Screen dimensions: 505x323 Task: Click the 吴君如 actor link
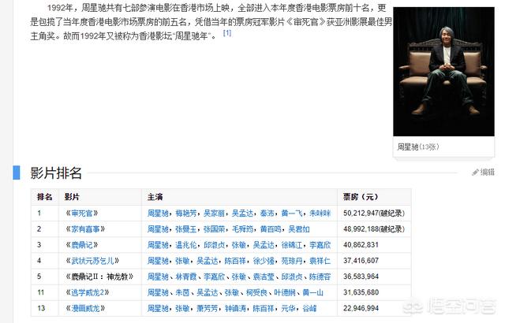point(299,229)
